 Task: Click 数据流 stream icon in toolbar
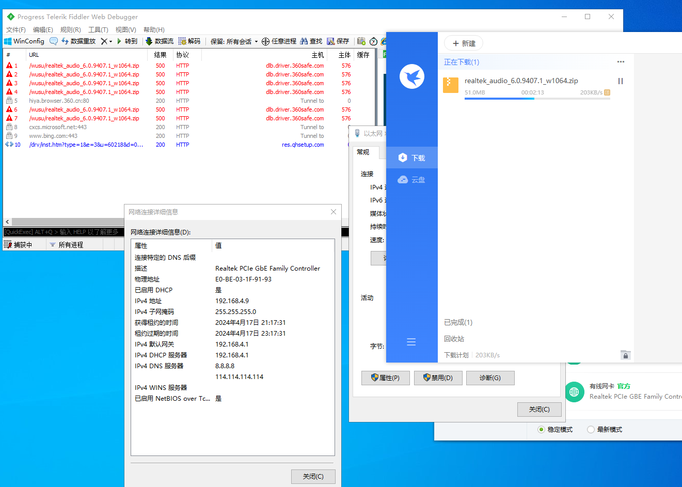click(x=160, y=41)
